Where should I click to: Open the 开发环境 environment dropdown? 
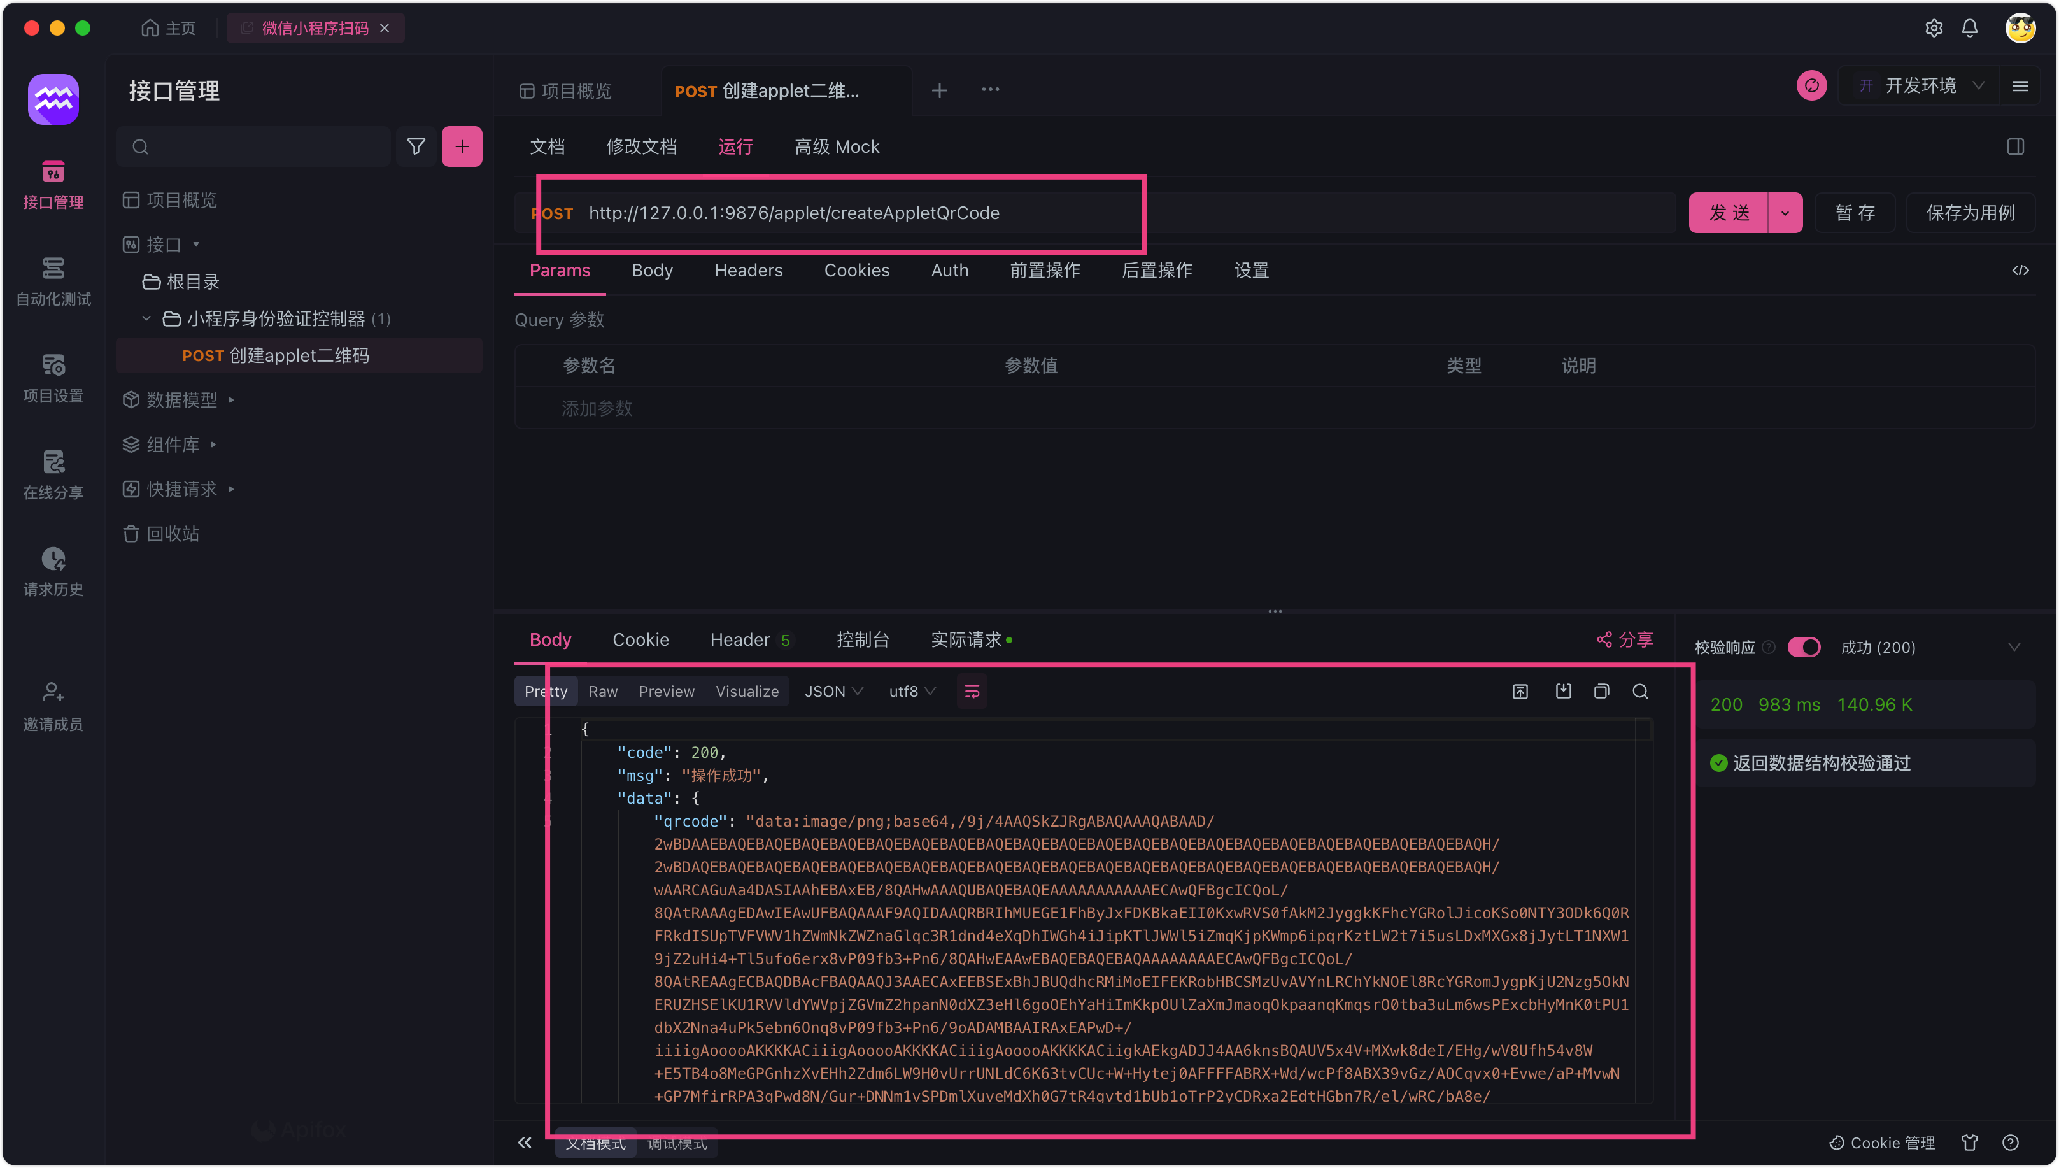1921,86
